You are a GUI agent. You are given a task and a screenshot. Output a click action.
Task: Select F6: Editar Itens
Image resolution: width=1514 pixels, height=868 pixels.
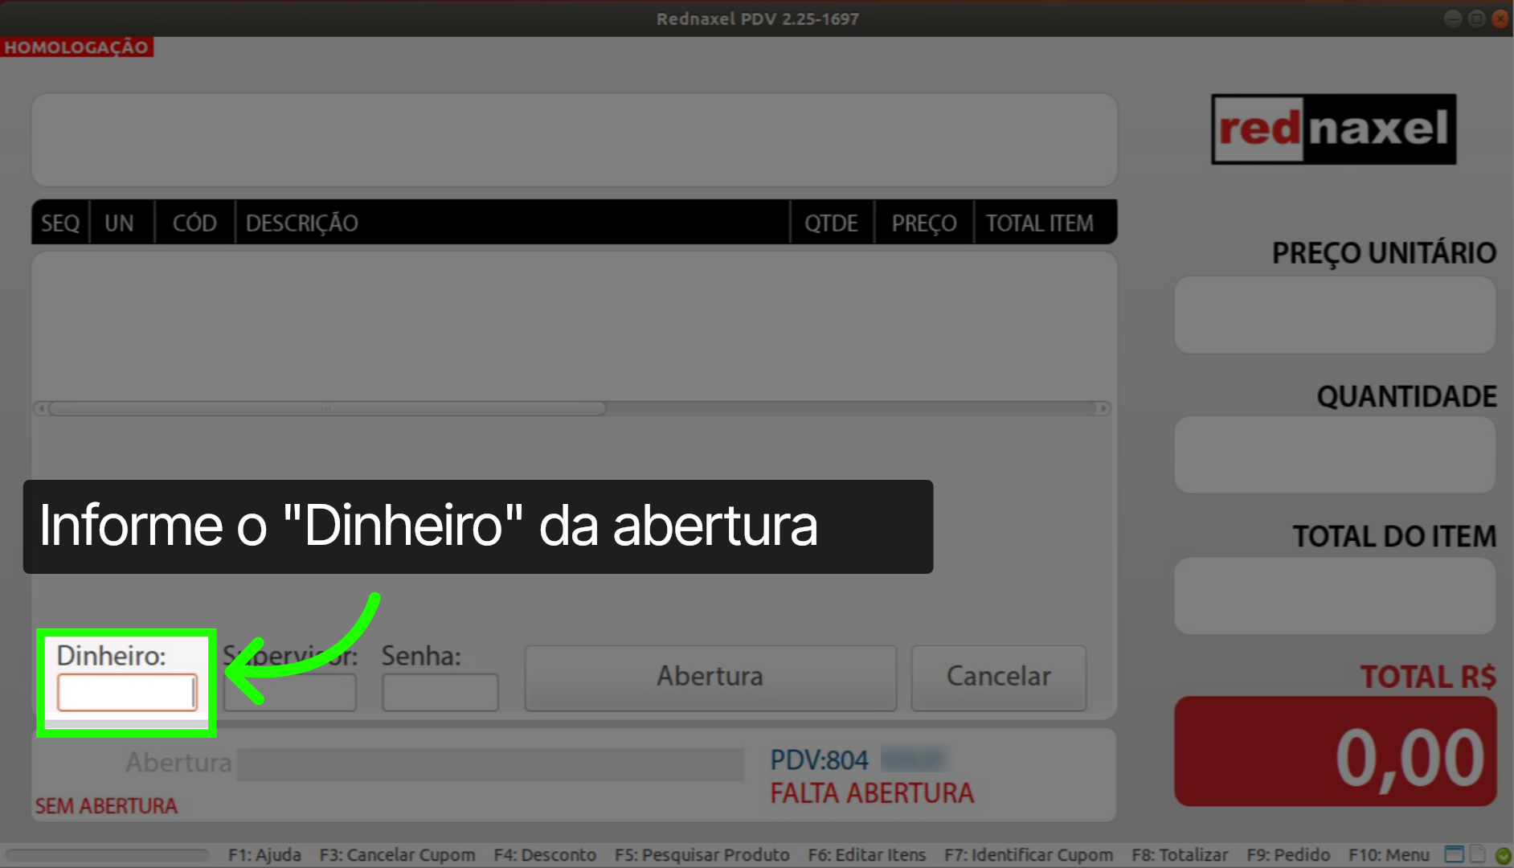click(867, 854)
